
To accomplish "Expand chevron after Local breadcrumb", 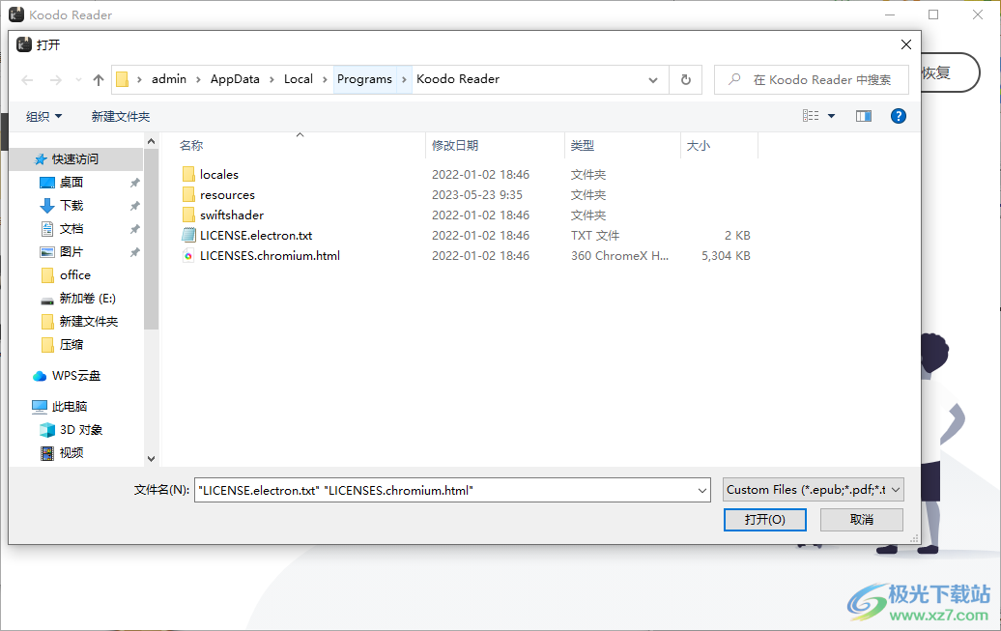I will click(x=325, y=79).
